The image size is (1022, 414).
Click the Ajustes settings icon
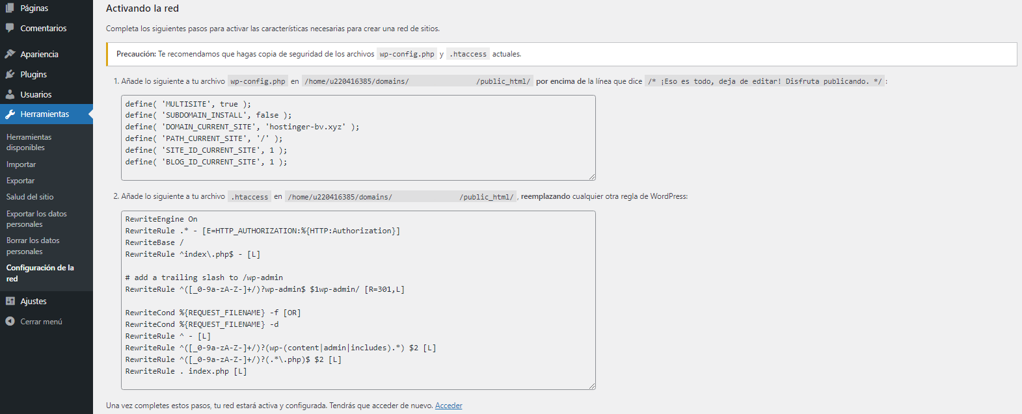pyautogui.click(x=10, y=301)
